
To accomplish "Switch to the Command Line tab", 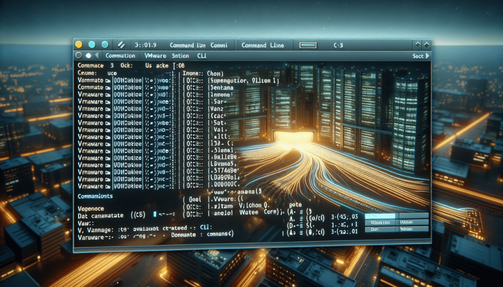I will [x=264, y=45].
